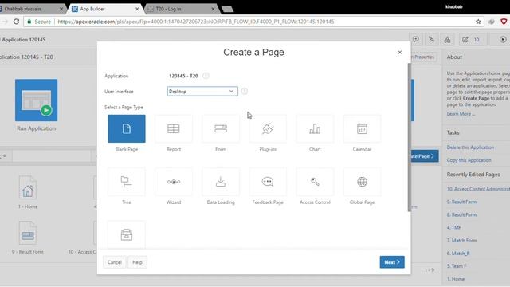
Task: Click the shared components toolbar icon
Action: [x=447, y=39]
